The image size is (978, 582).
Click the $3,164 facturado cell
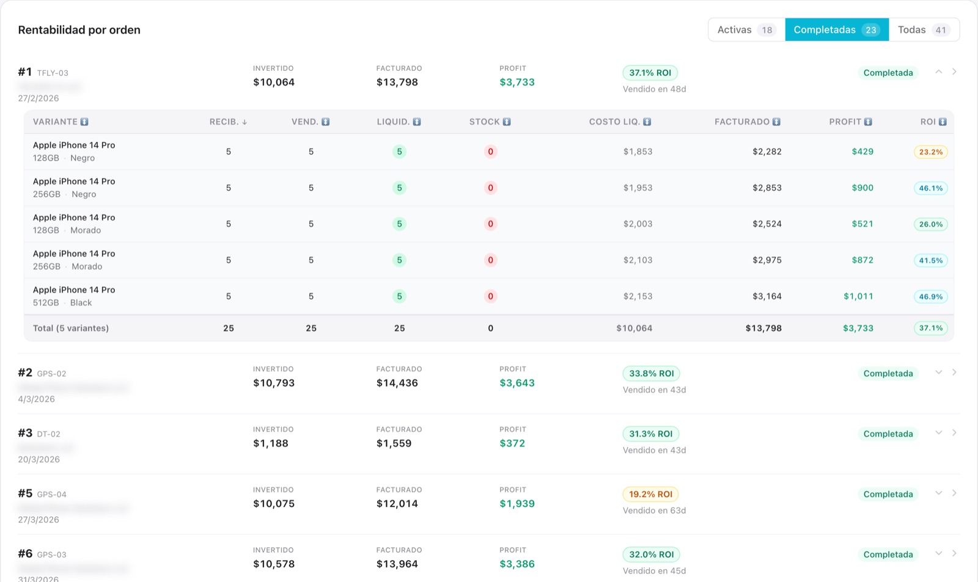(x=767, y=296)
